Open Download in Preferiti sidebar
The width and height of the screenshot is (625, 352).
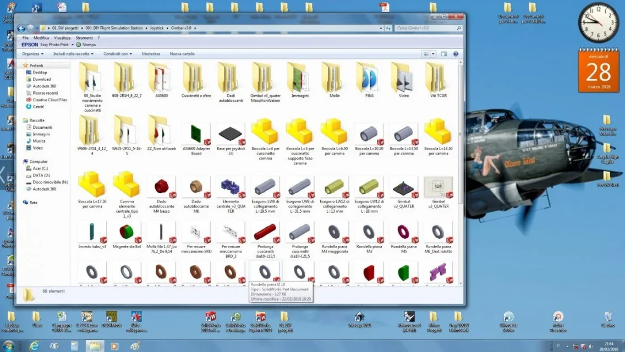(41, 79)
